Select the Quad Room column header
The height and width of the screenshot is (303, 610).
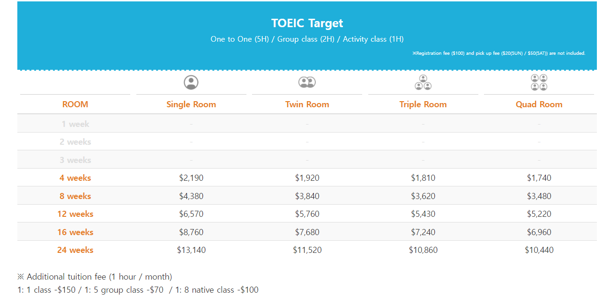pyautogui.click(x=539, y=104)
